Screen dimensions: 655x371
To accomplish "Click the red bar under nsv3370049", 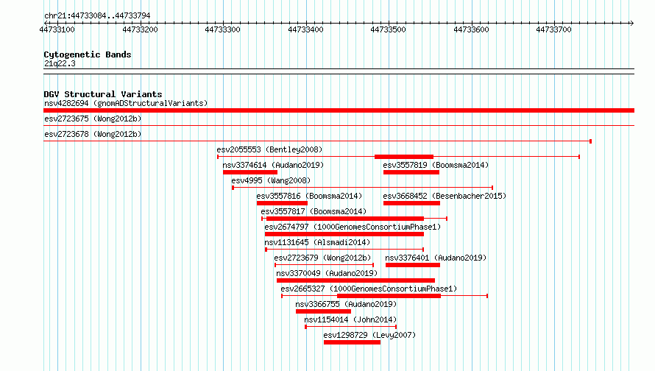I will pos(355,280).
